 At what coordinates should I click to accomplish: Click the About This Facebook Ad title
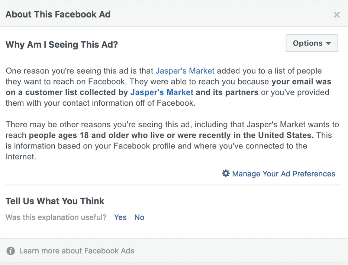click(x=58, y=14)
